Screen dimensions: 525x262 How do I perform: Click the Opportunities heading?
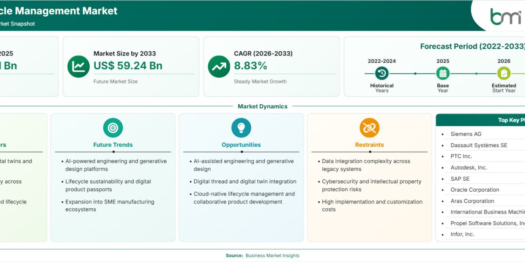[x=241, y=145]
